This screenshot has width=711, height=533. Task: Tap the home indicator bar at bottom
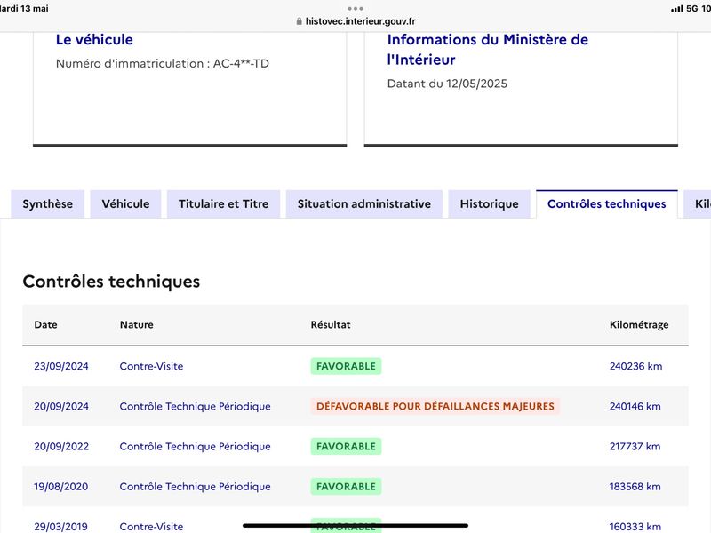(355, 526)
